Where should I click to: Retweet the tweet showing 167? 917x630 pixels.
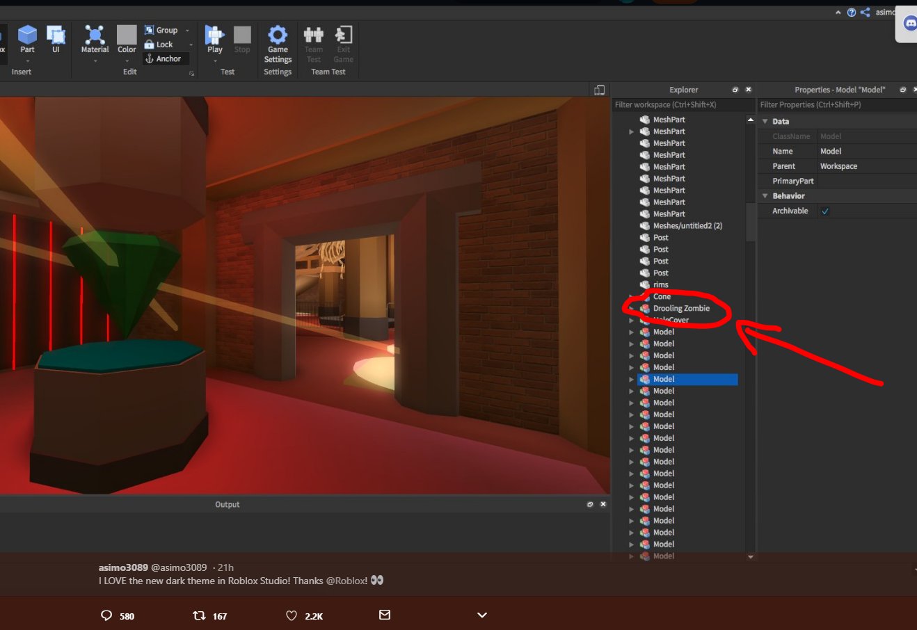coord(199,615)
